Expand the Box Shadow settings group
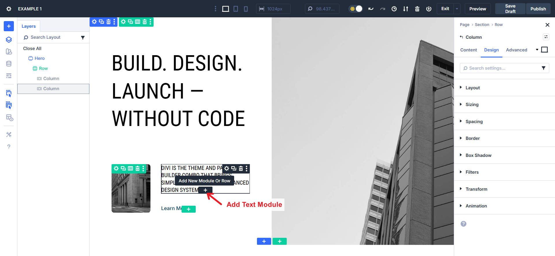 [504, 155]
